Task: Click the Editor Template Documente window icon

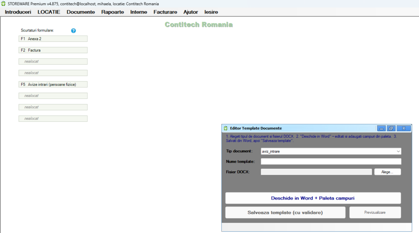Action: (225, 128)
